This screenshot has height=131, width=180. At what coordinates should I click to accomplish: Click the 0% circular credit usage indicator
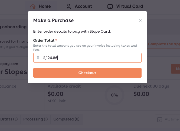pos(114,95)
